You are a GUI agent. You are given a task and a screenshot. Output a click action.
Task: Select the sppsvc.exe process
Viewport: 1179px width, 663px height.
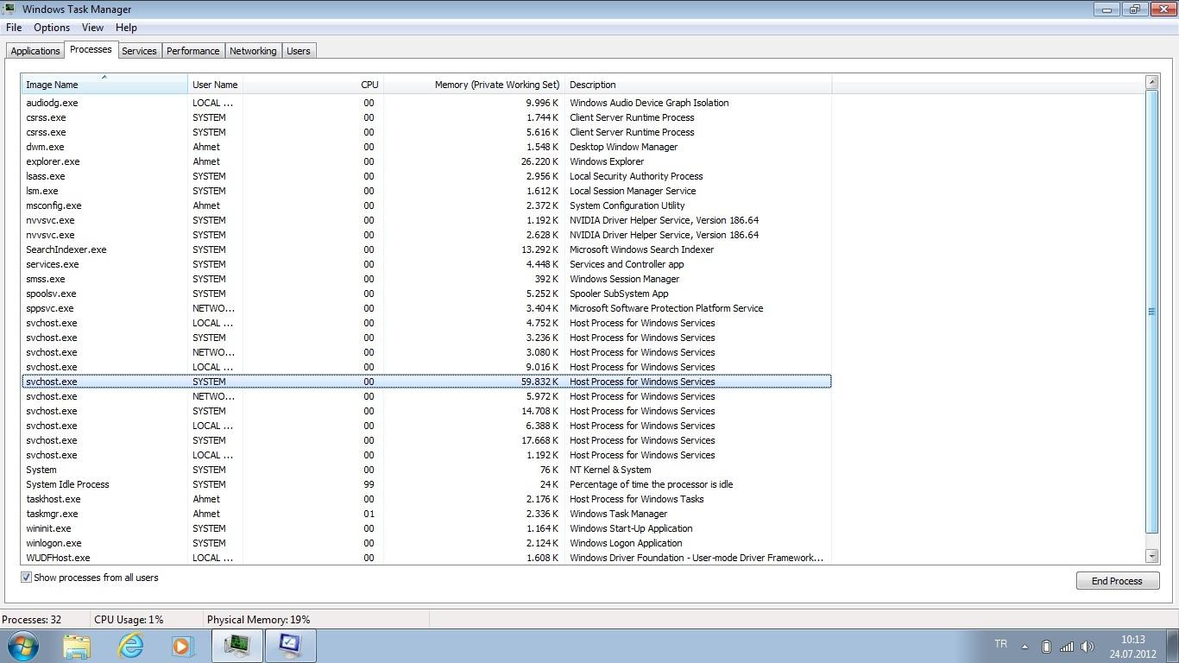tap(426, 308)
